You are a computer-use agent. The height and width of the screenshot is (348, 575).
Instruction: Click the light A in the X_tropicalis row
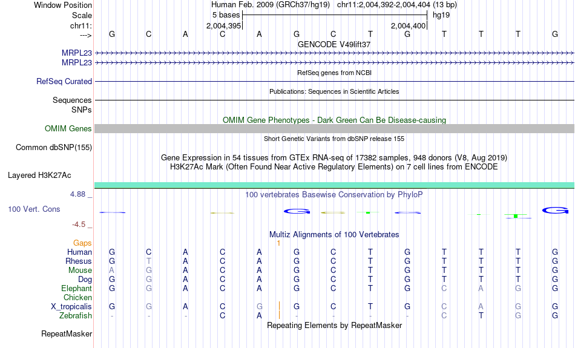[x=481, y=307]
